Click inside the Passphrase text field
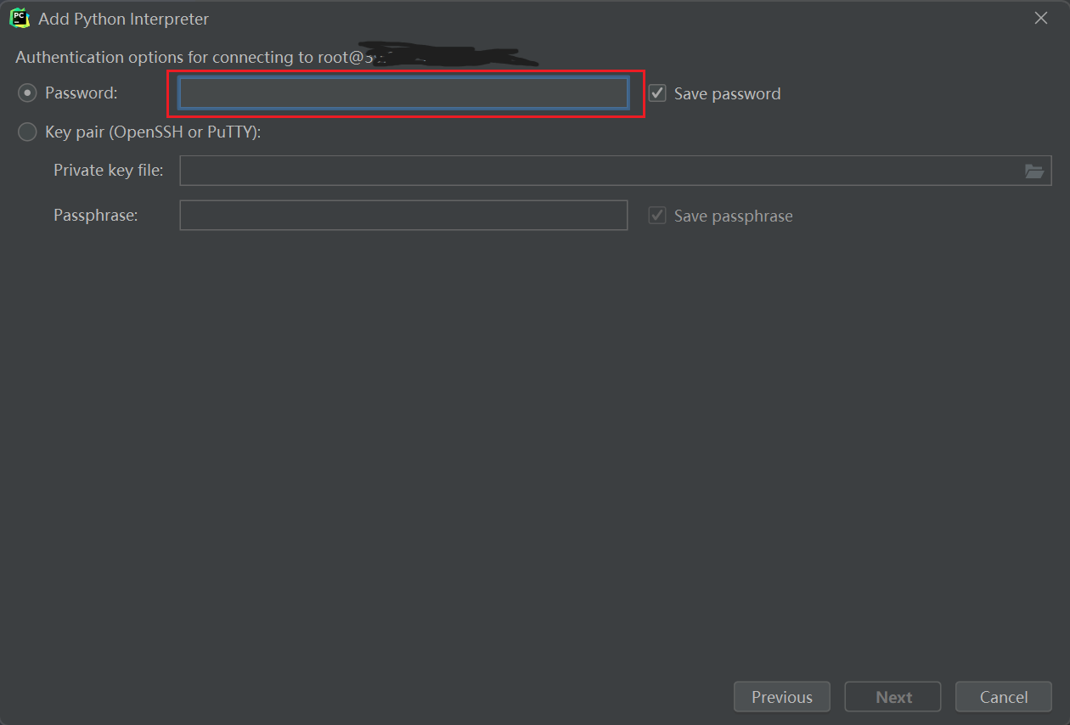Screen dimensions: 1070x725 (403, 216)
